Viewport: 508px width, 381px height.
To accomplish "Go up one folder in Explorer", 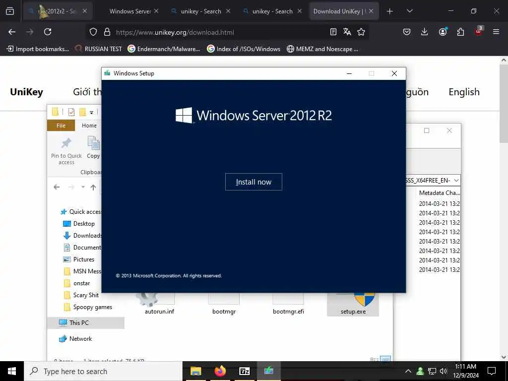I will click(93, 187).
